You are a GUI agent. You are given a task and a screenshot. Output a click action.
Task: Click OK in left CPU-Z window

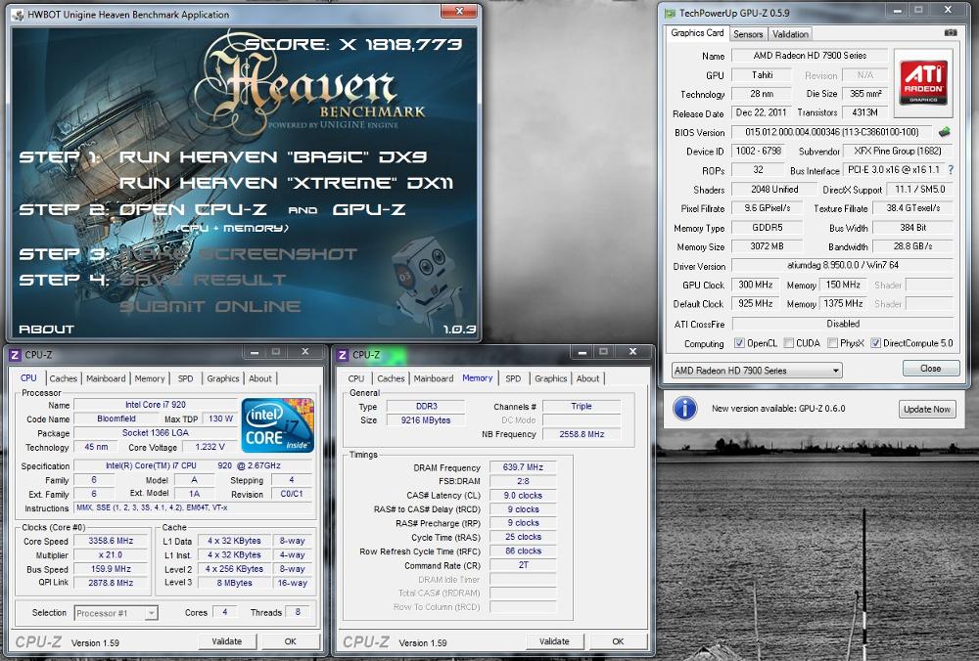[291, 641]
